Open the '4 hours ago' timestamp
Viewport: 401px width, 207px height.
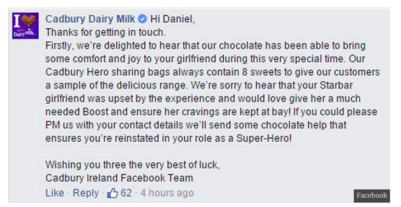click(x=167, y=193)
